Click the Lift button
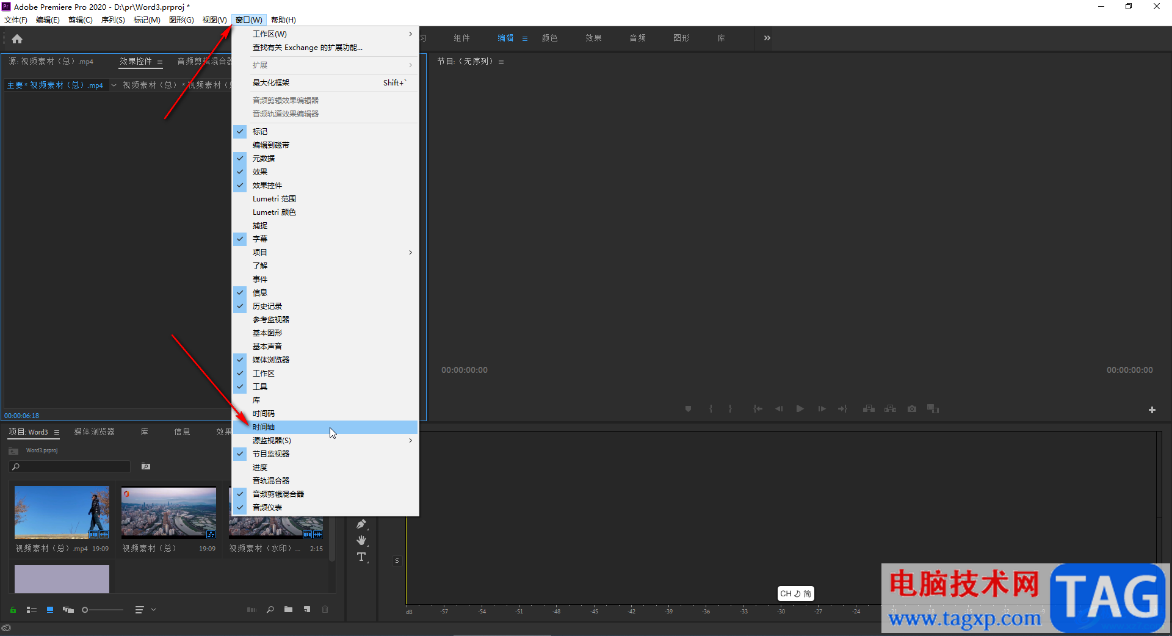The width and height of the screenshot is (1172, 636). [x=869, y=409]
